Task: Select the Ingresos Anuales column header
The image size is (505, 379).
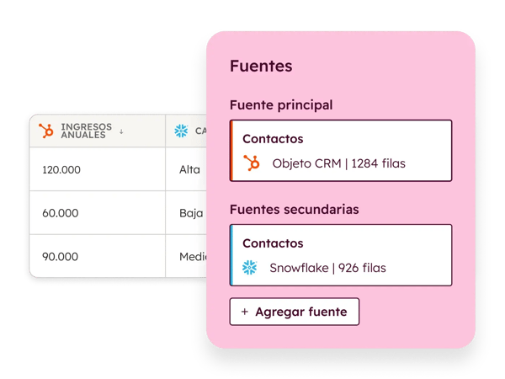Action: coord(83,131)
